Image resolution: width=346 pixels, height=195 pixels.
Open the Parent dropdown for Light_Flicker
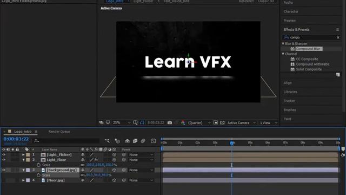pos(141,155)
